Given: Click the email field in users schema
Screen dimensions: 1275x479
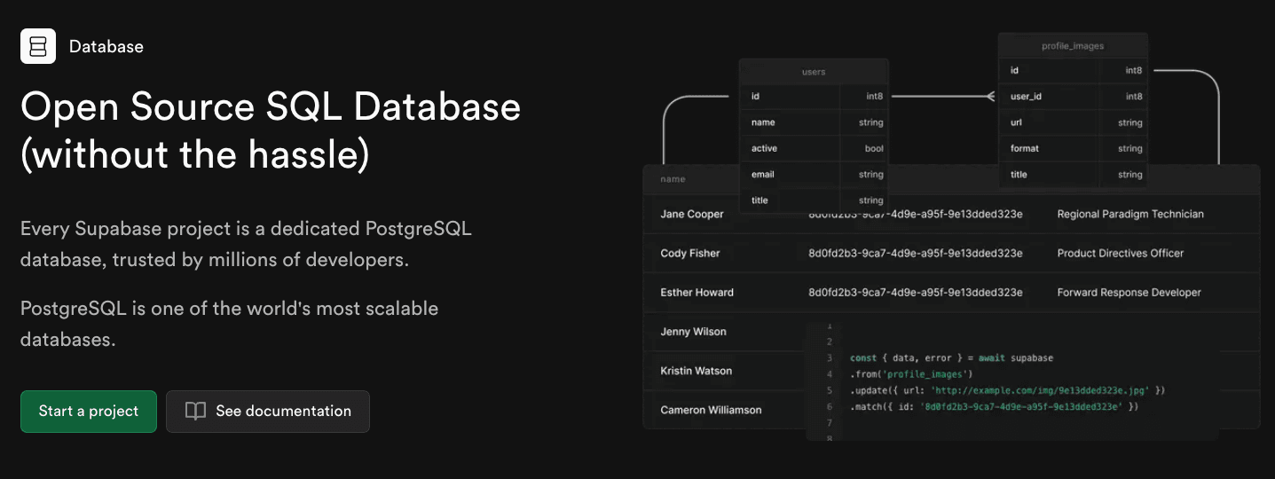Looking at the screenshot, I should [763, 175].
